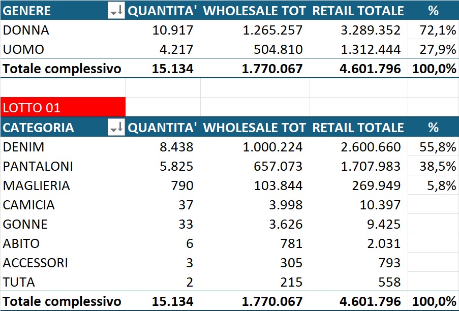Select the ACCESSORI category cell
Screen dimensions: 459x311
pyautogui.click(x=36, y=263)
